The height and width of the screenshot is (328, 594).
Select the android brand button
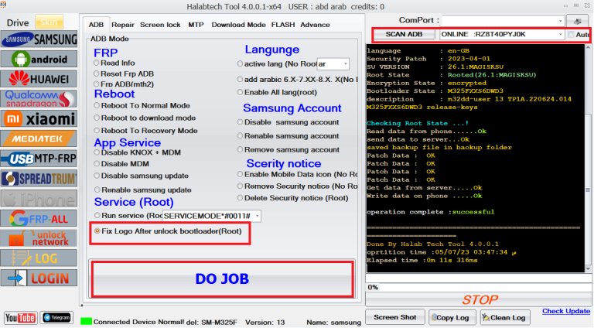tap(39, 60)
